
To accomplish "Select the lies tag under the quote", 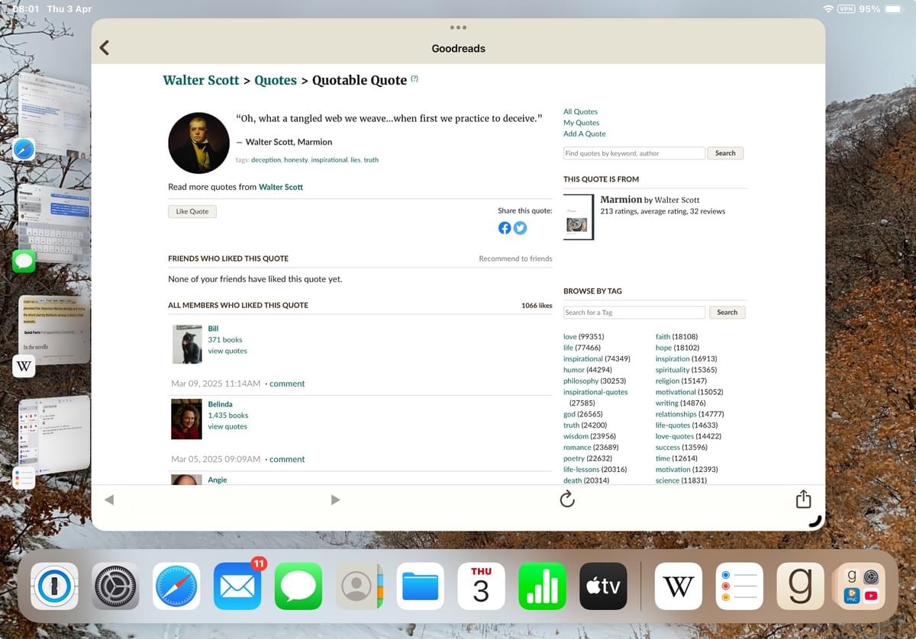I will [356, 160].
